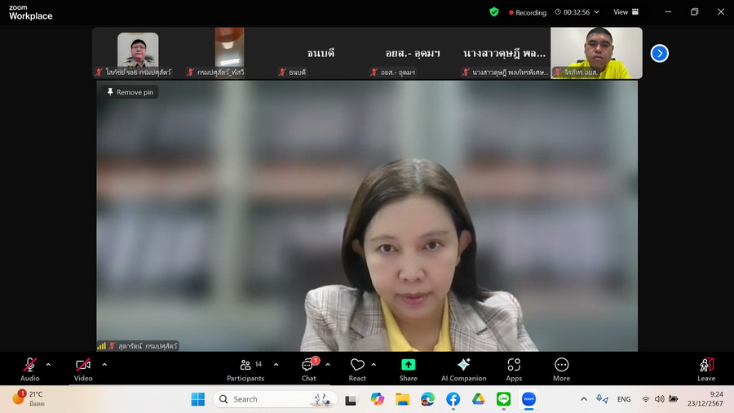
Task: Open the View layout menu
Action: (x=626, y=12)
